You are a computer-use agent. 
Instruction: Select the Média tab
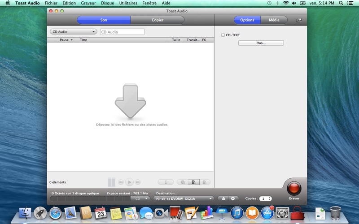coord(274,20)
